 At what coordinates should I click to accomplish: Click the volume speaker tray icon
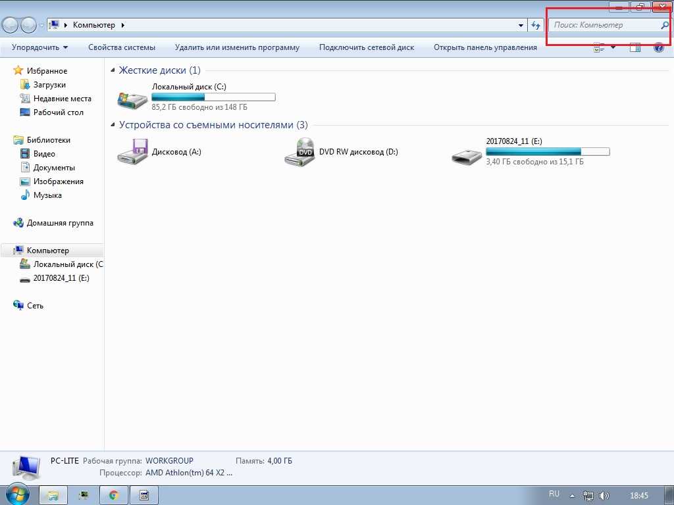604,495
